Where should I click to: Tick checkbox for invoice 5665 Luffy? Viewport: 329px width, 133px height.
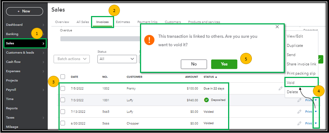tap(63, 112)
